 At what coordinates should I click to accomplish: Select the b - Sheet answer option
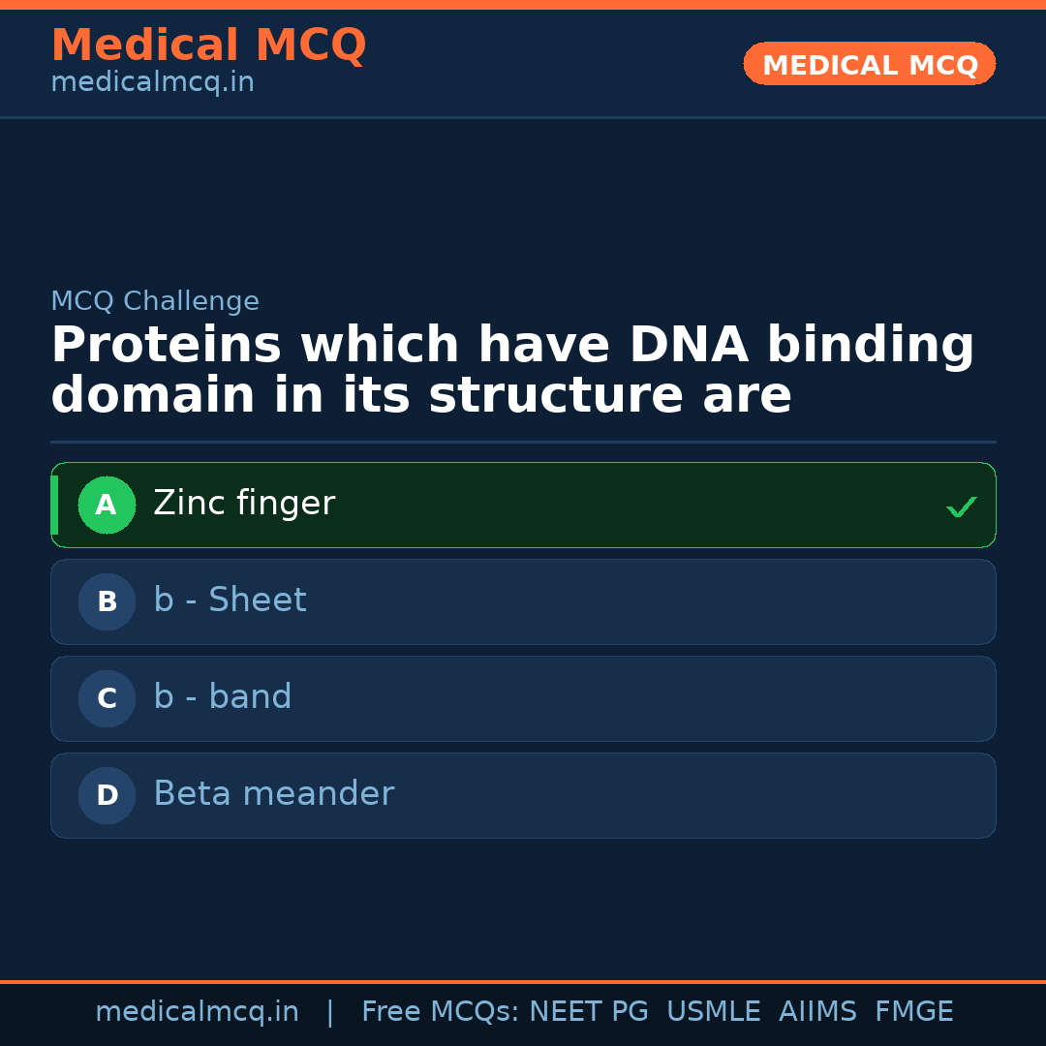coord(523,601)
